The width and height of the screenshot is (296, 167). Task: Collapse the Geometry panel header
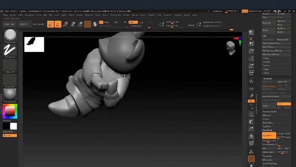[268, 78]
